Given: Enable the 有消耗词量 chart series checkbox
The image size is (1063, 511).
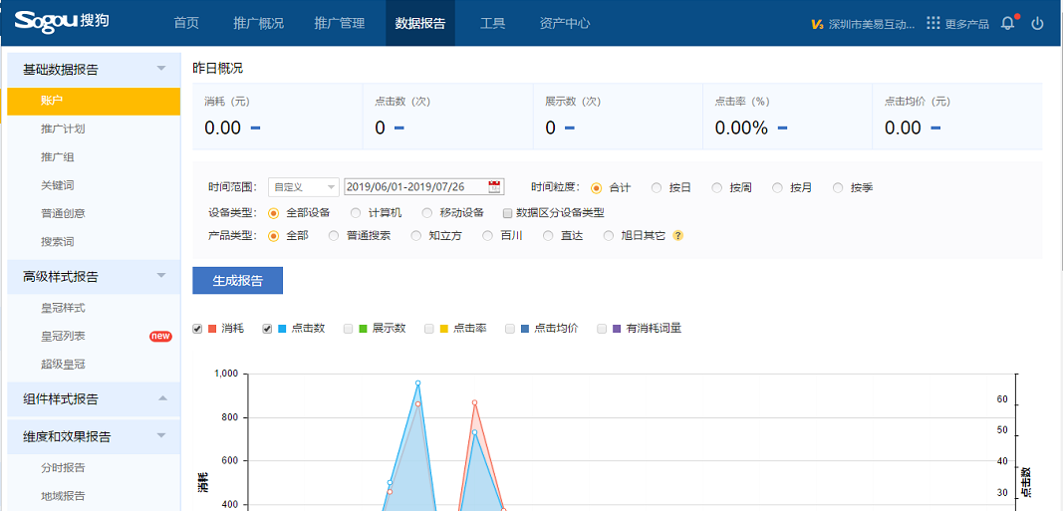Looking at the screenshot, I should click(602, 329).
